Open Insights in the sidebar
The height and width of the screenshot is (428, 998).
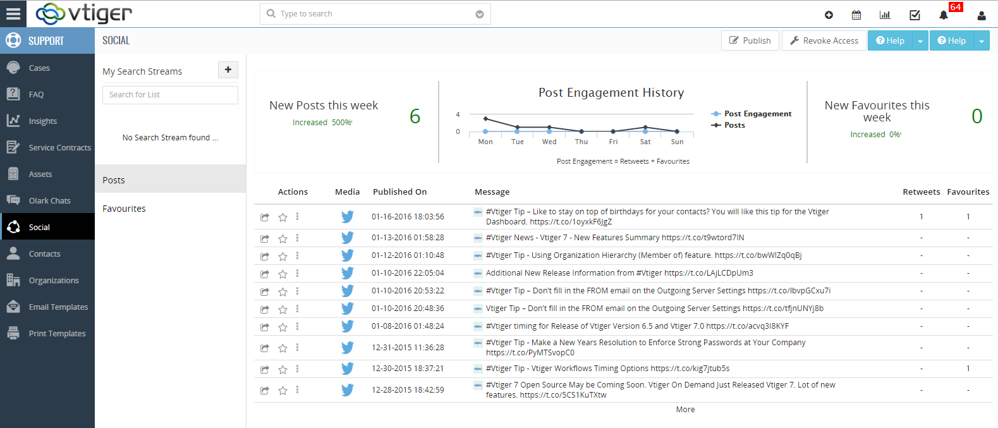pos(47,121)
